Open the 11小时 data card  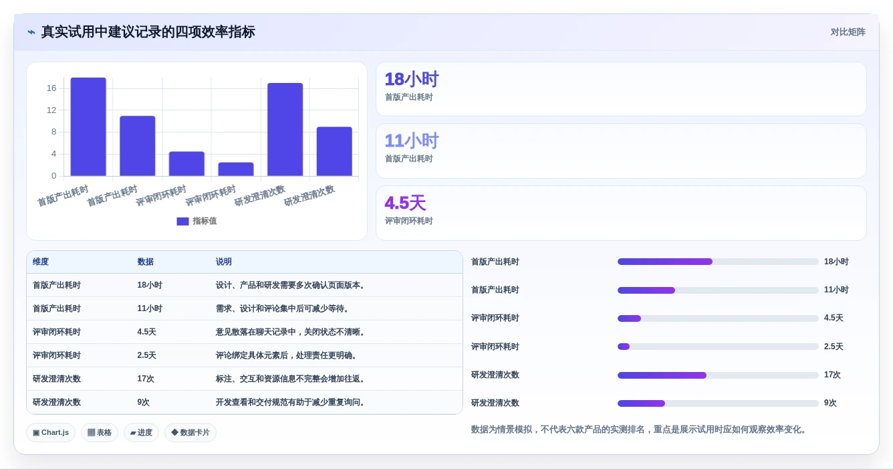pos(621,151)
